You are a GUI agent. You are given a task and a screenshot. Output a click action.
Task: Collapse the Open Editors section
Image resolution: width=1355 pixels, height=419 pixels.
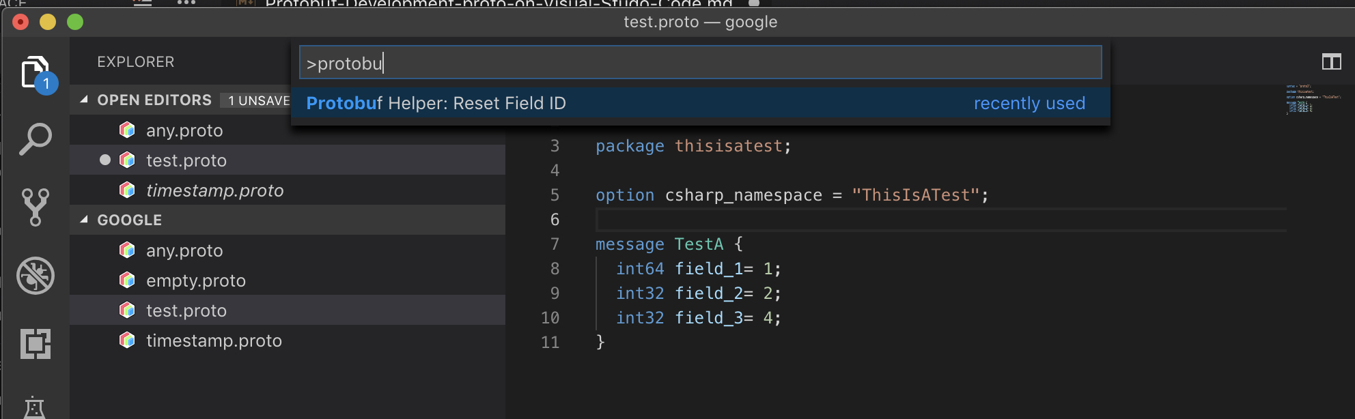pyautogui.click(x=84, y=100)
